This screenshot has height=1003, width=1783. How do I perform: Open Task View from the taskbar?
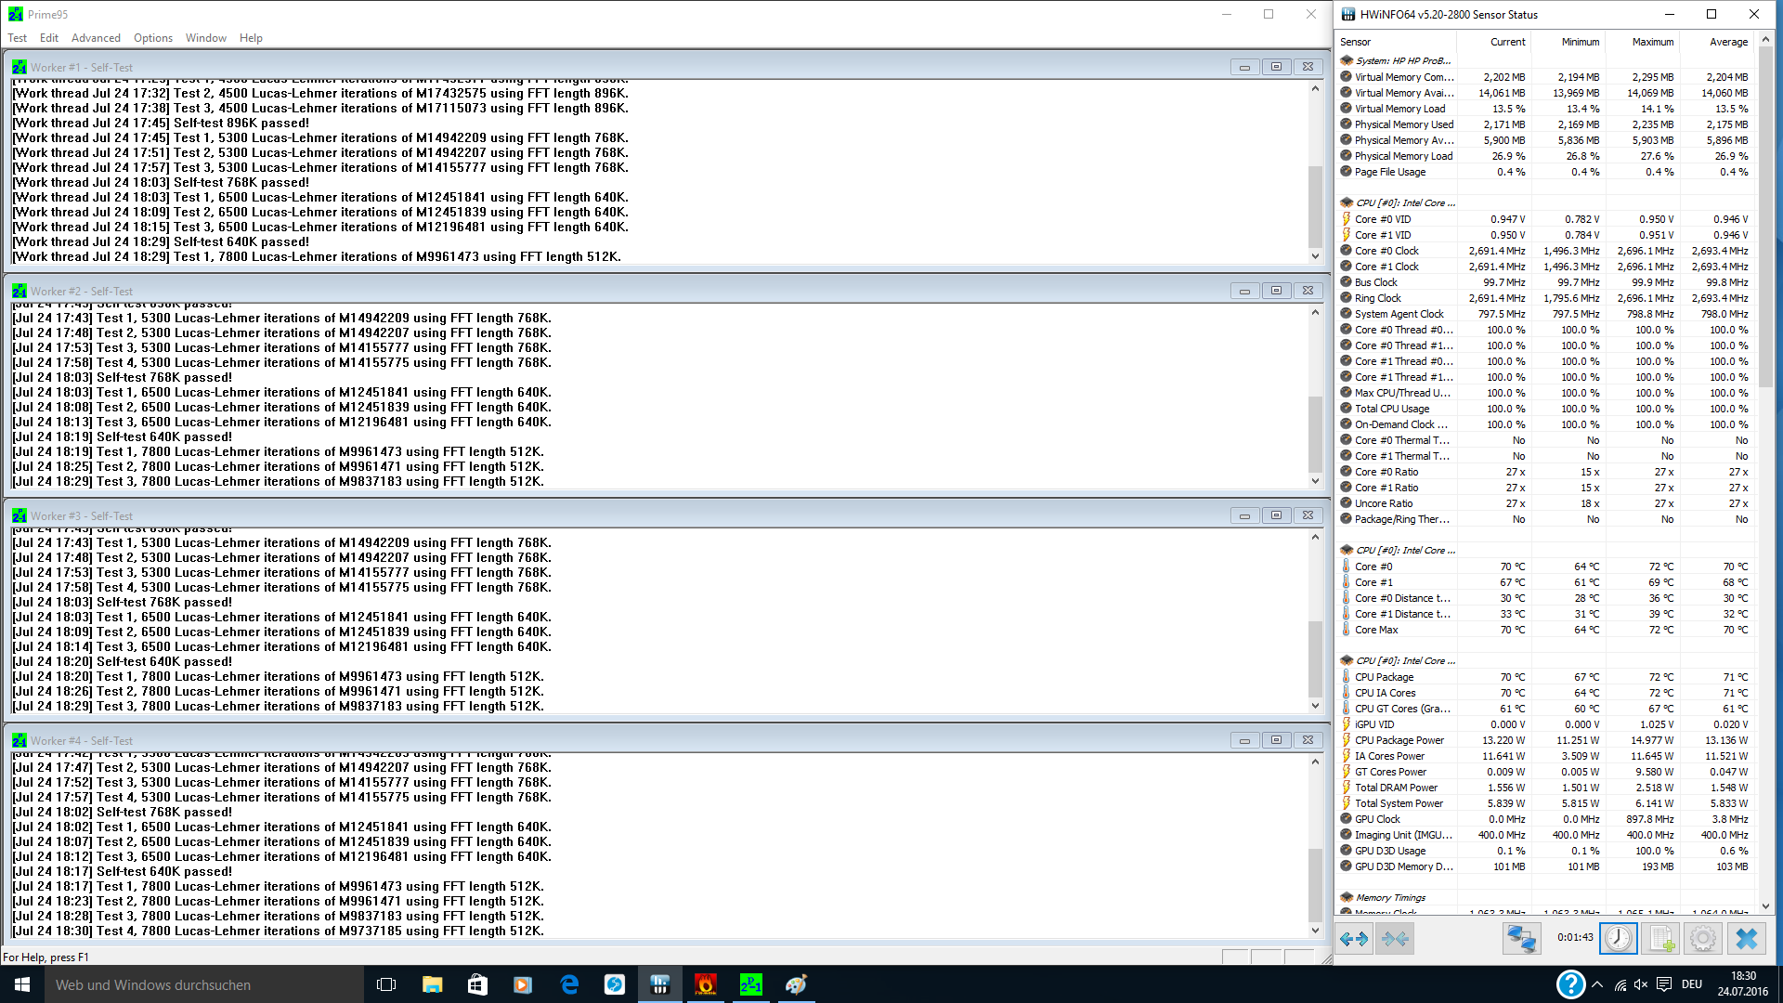click(386, 984)
